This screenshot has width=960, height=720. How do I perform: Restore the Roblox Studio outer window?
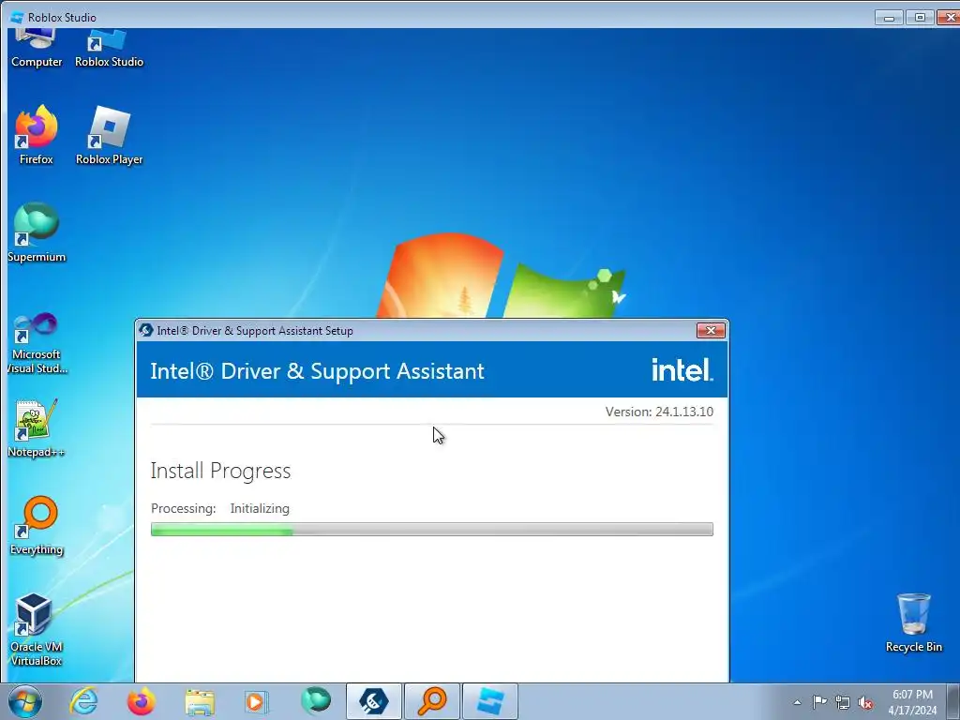(x=920, y=18)
